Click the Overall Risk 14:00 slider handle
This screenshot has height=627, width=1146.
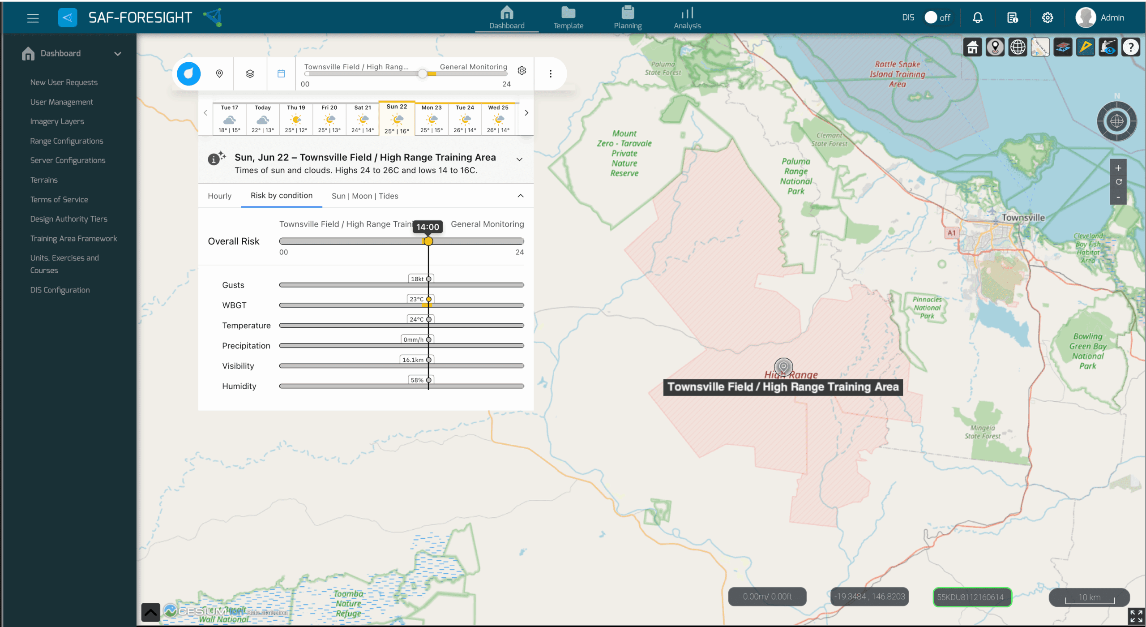click(428, 241)
